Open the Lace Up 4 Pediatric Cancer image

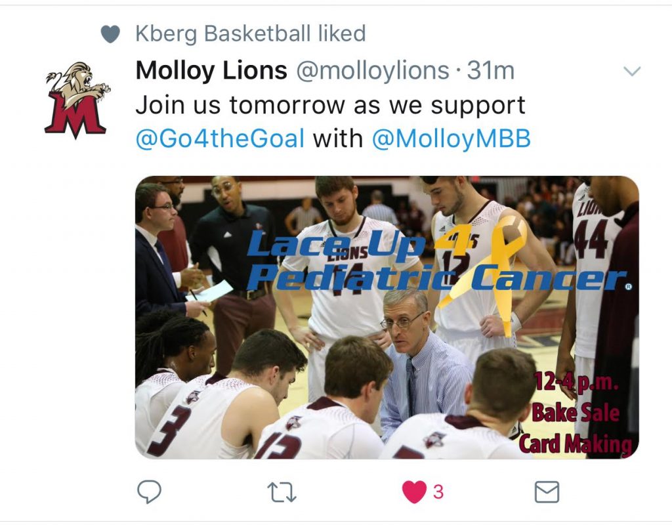coord(387,317)
